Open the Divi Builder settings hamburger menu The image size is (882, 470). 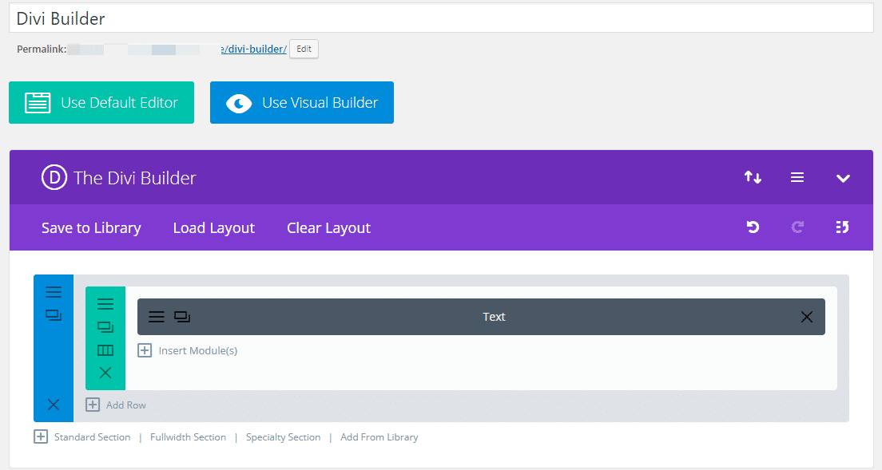tap(797, 177)
